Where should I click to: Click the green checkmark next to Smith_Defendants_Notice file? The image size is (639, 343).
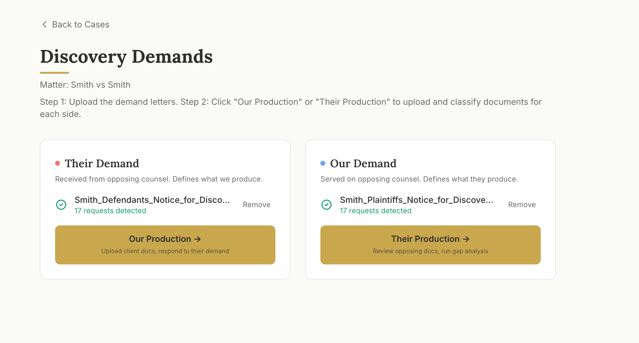tap(61, 205)
